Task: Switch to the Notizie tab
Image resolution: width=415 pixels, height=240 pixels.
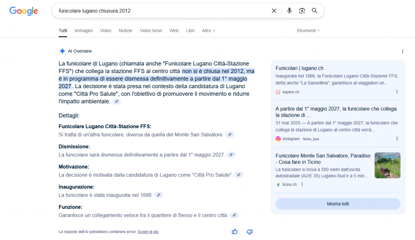Action: [x=126, y=31]
